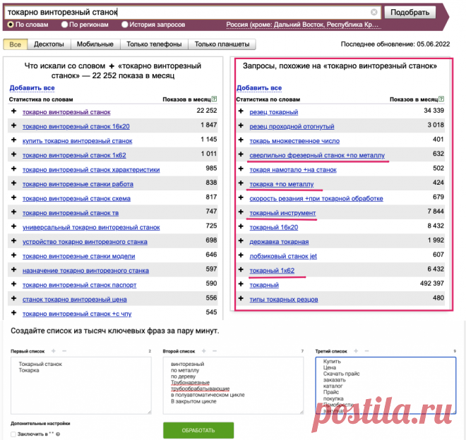Open 'токарно винторезный станок паспорт' link
The image size is (466, 440).
tap(79, 285)
